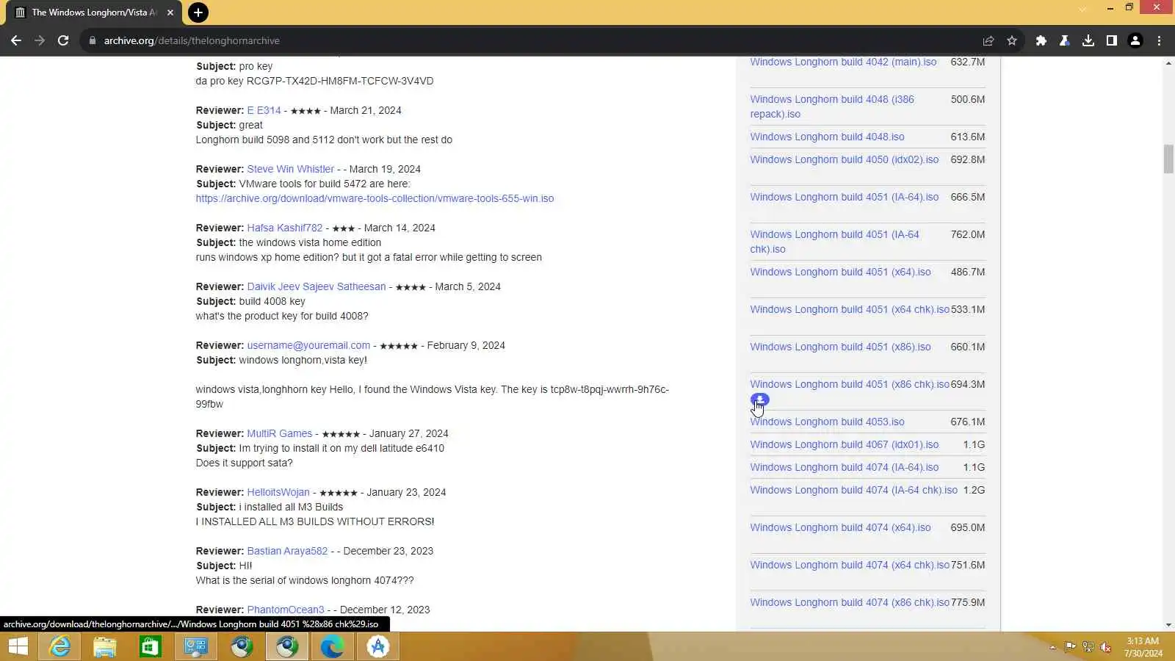Screen dimensions: 1175x661
Task: Click the blue icon under build 4051 x86 chk
Action: (x=759, y=400)
